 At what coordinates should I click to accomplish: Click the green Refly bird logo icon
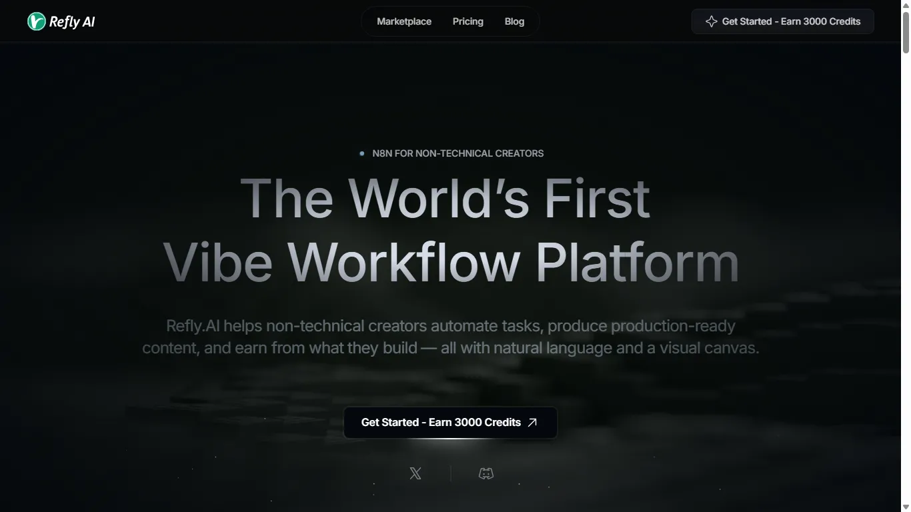pos(36,21)
